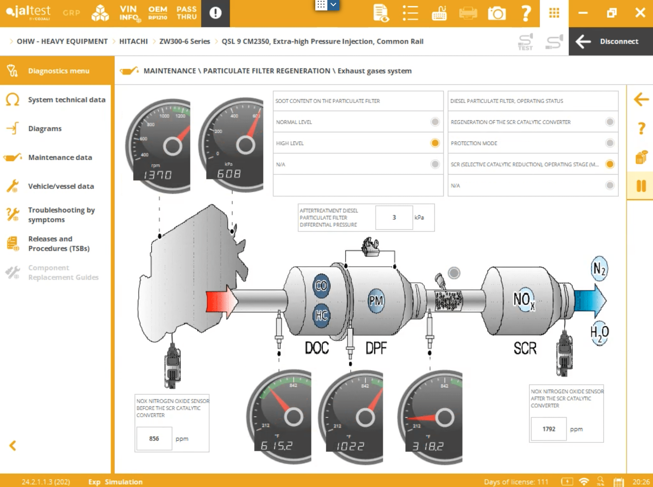
Task: Select the HIGH LEVEL radio indicator
Action: (435, 143)
